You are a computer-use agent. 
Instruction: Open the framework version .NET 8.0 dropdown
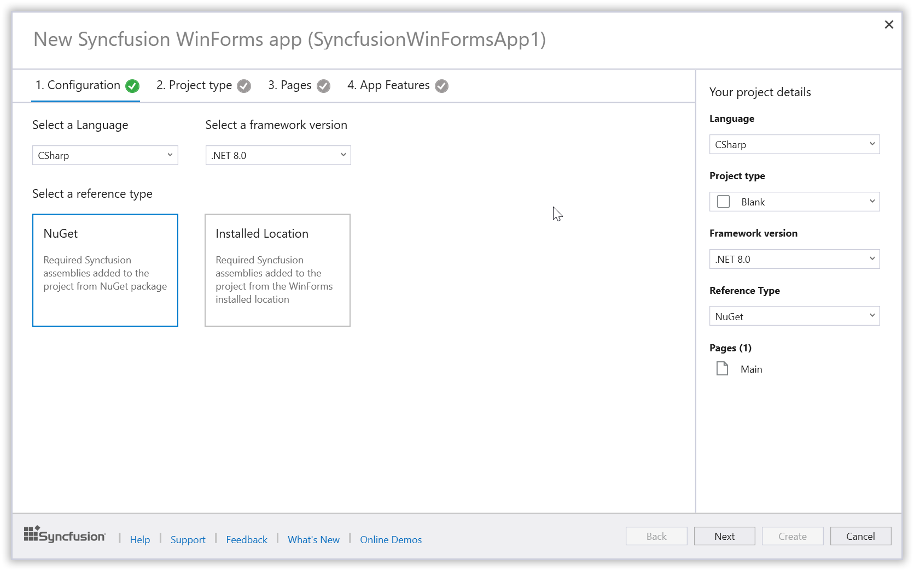pos(278,155)
